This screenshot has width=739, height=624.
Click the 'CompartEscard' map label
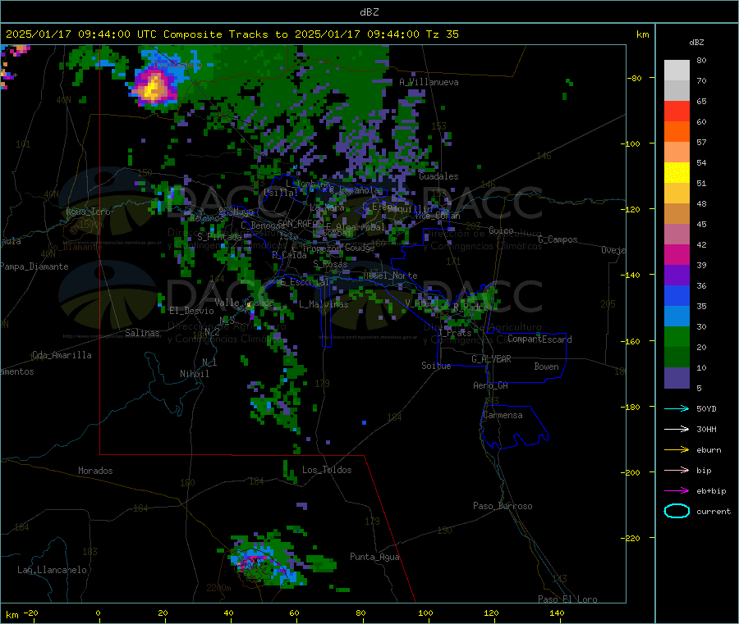(539, 339)
